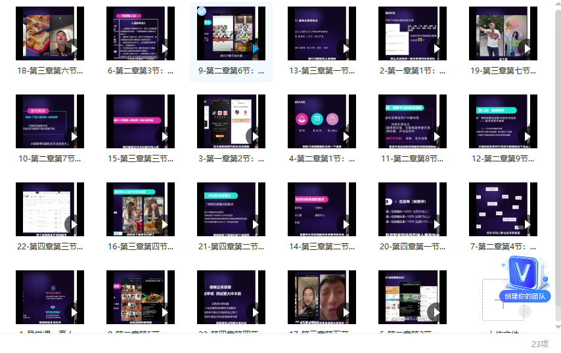Select file name 19-第三章第七节...
561x353 pixels.
point(503,71)
